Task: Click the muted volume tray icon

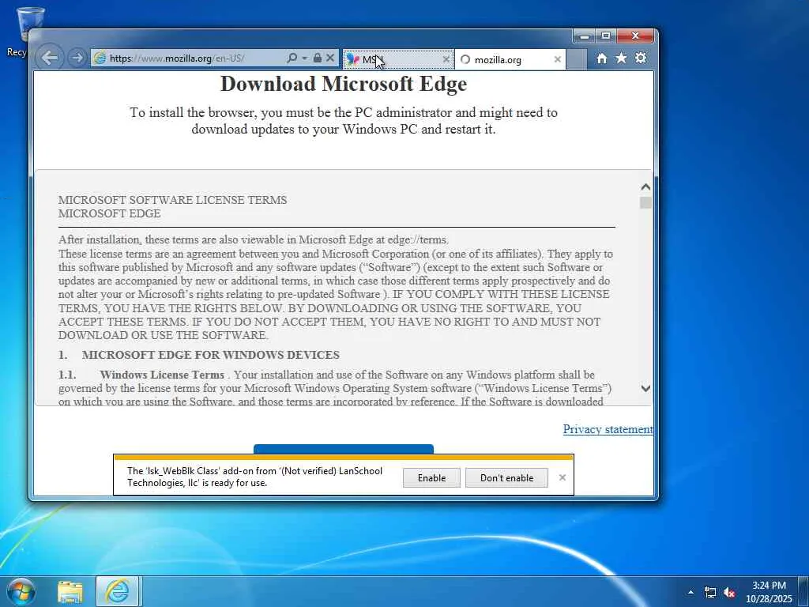Action: [x=729, y=593]
